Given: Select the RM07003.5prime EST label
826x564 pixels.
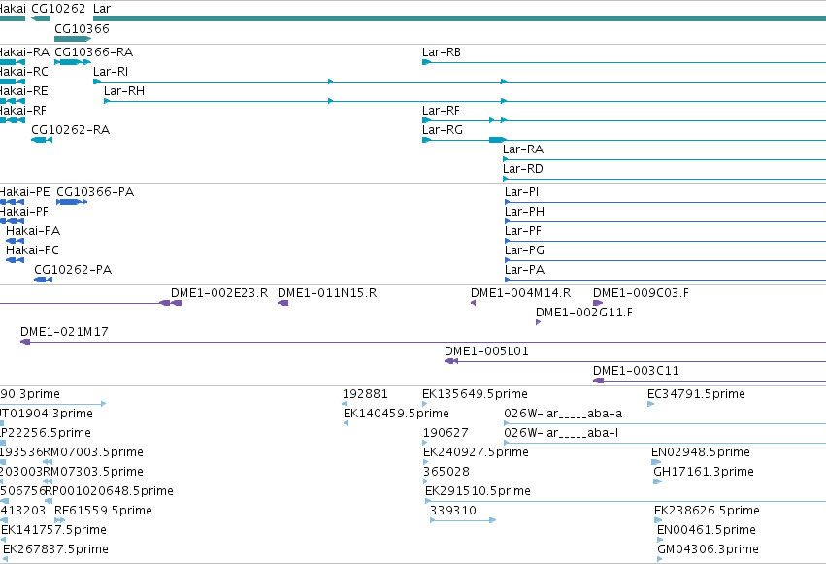Looking at the screenshot, I should click(x=93, y=453).
